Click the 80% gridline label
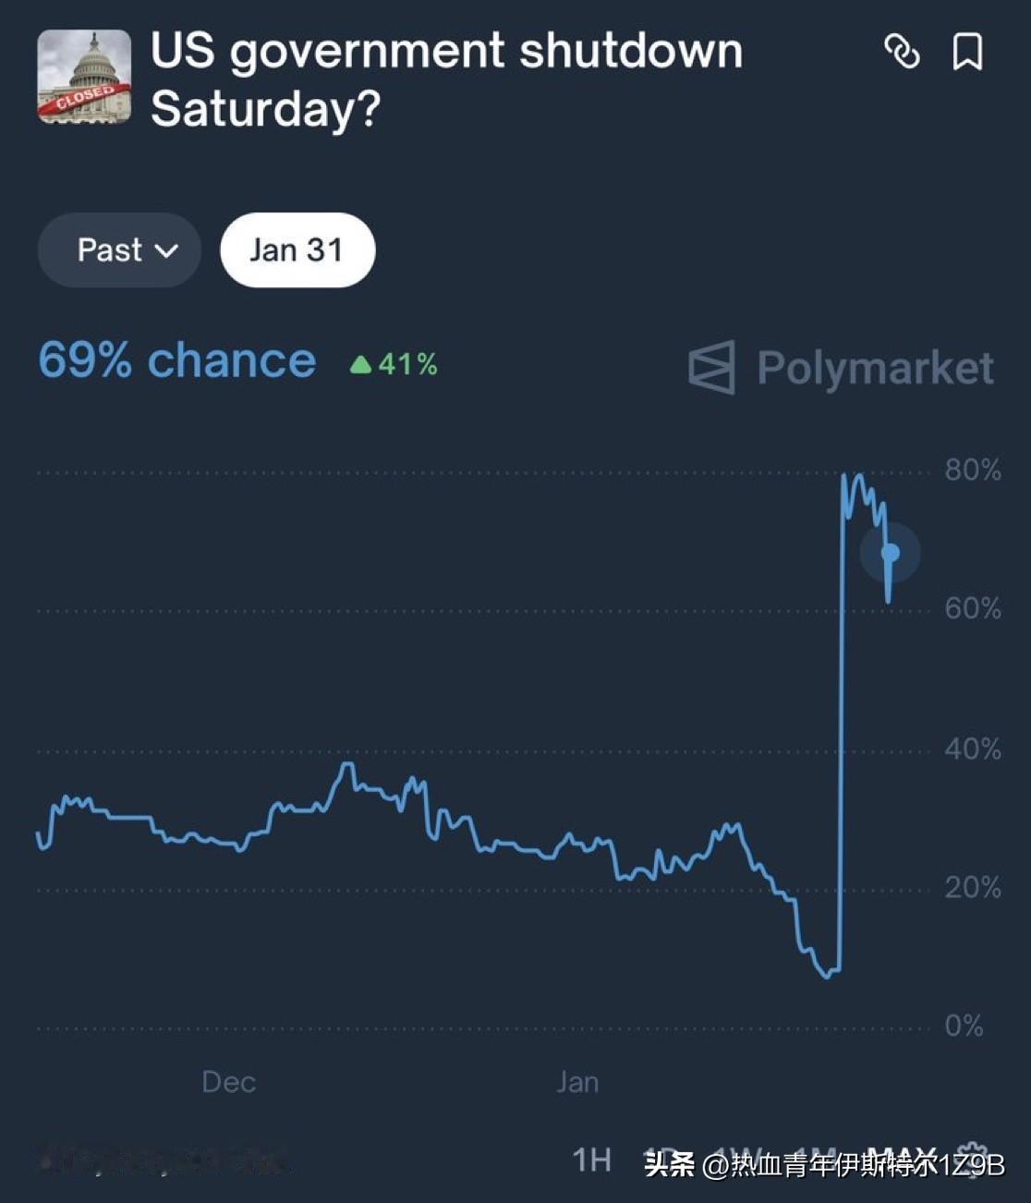 pos(972,470)
